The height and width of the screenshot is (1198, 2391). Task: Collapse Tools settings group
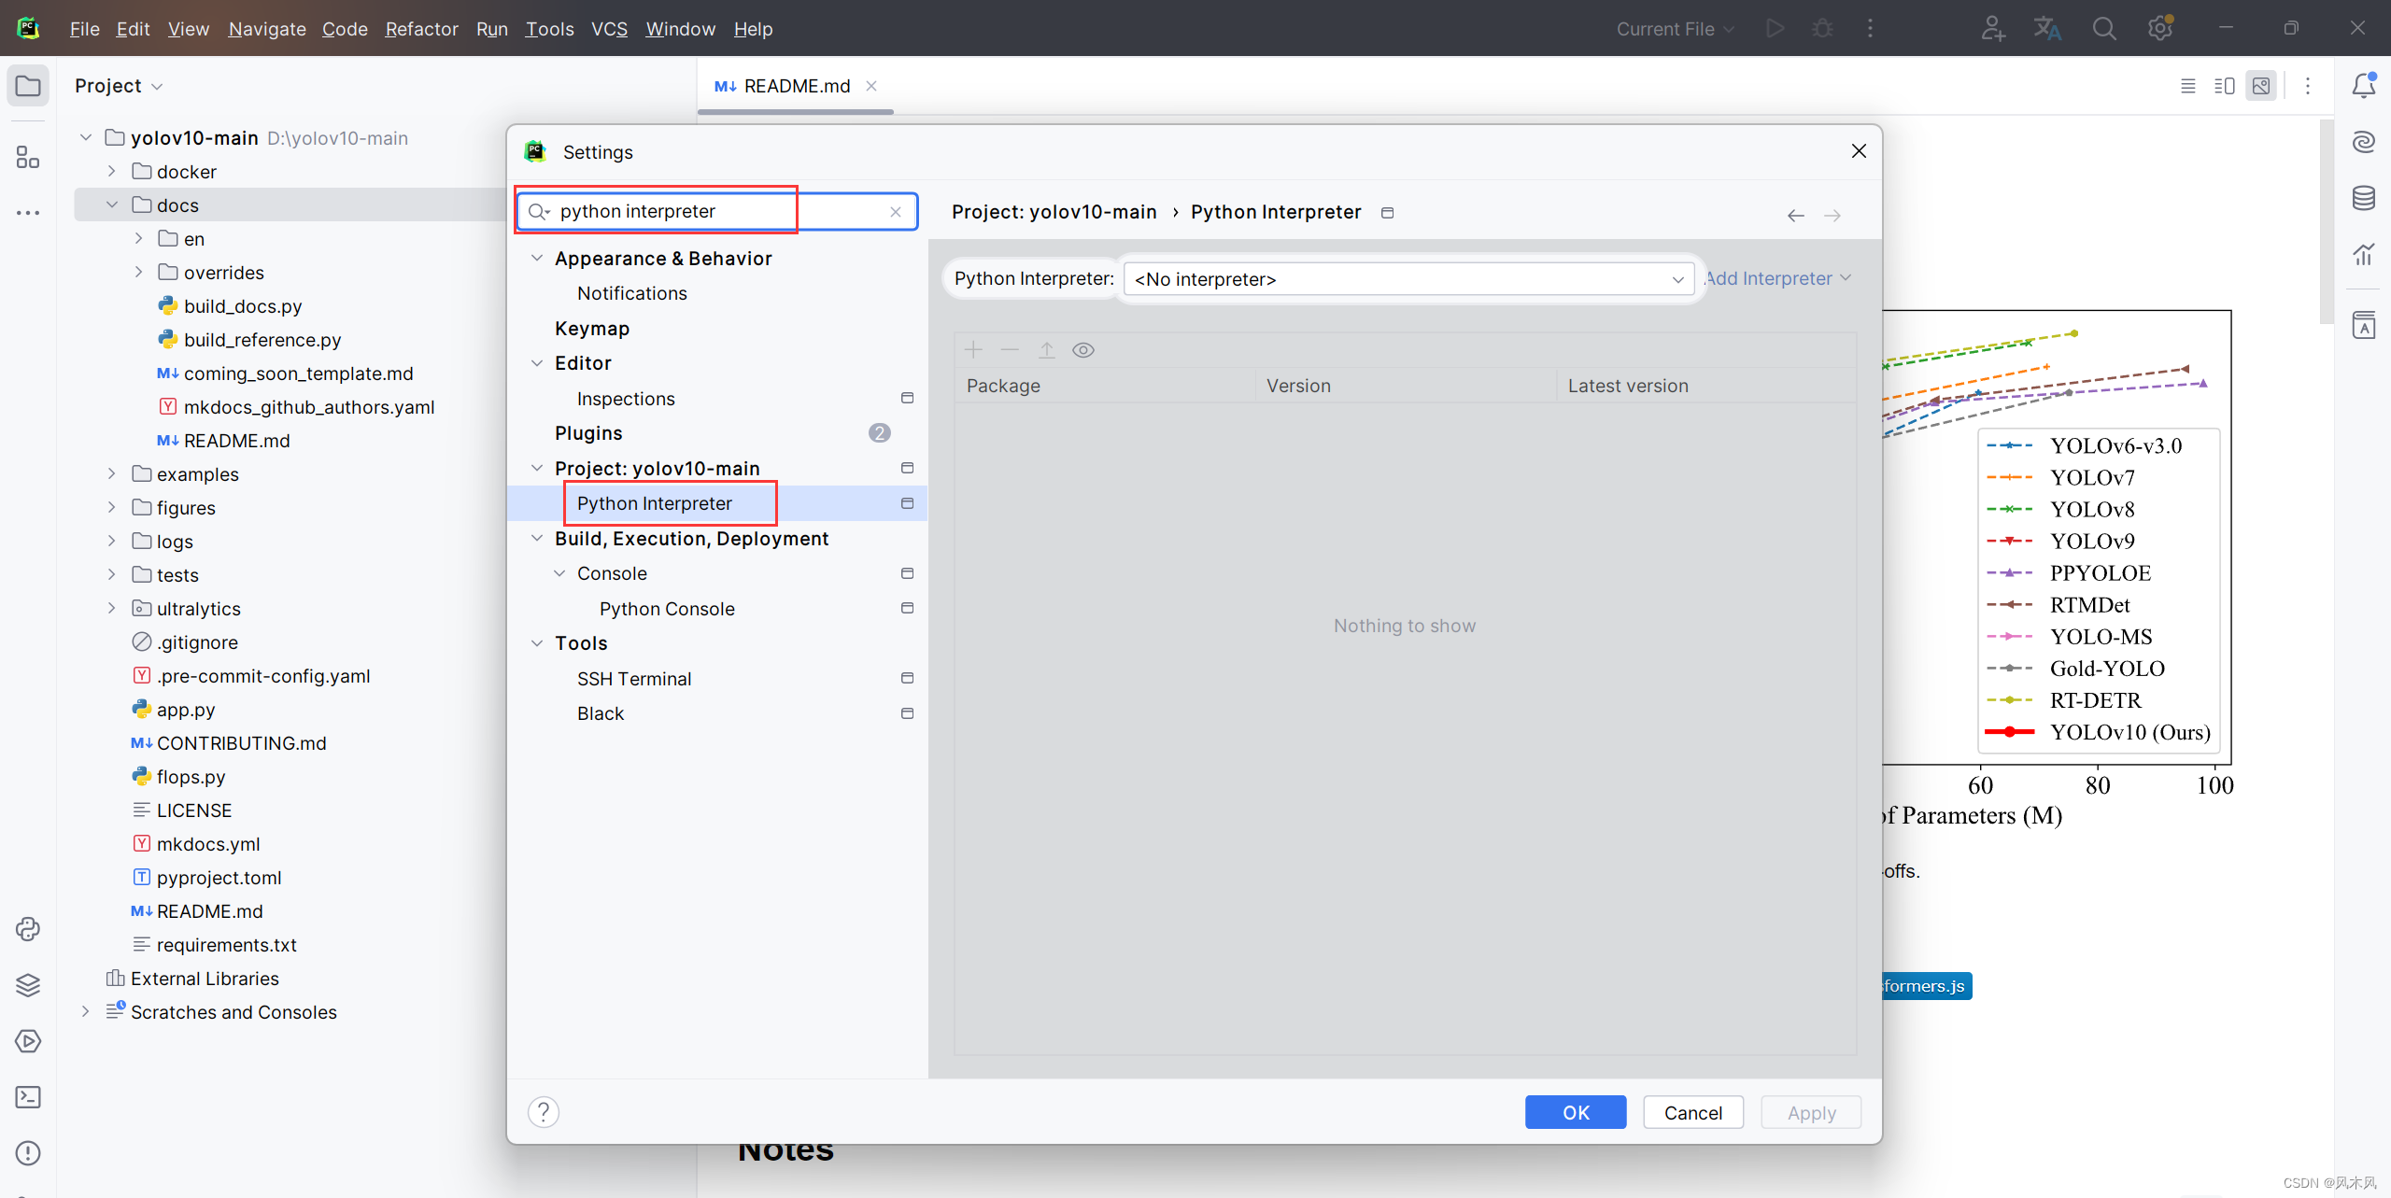click(x=537, y=642)
